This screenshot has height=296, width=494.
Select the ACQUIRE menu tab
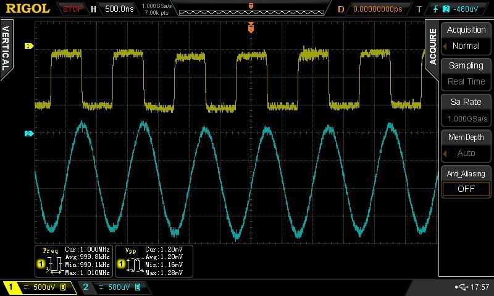433,46
